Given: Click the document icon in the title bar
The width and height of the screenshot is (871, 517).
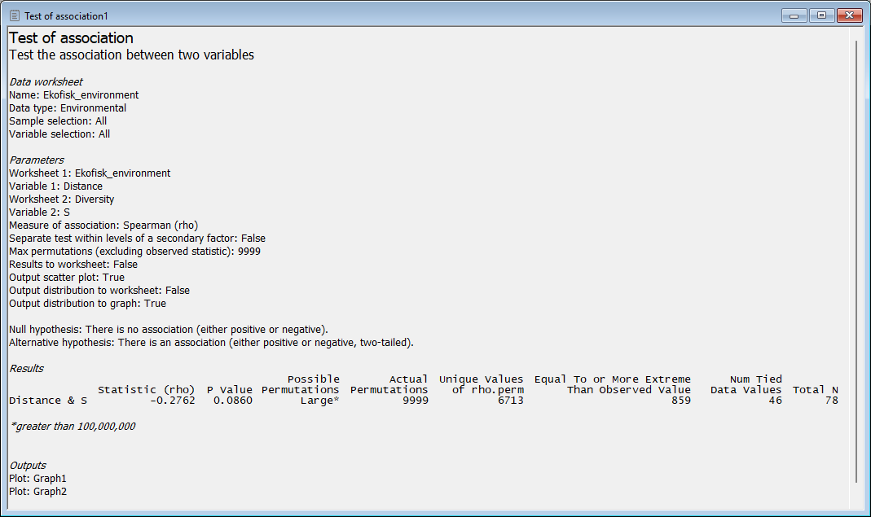Looking at the screenshot, I should pos(14,15).
